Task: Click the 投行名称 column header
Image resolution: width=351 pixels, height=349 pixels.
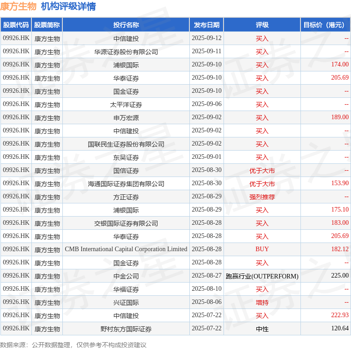Action: pyautogui.click(x=126, y=25)
